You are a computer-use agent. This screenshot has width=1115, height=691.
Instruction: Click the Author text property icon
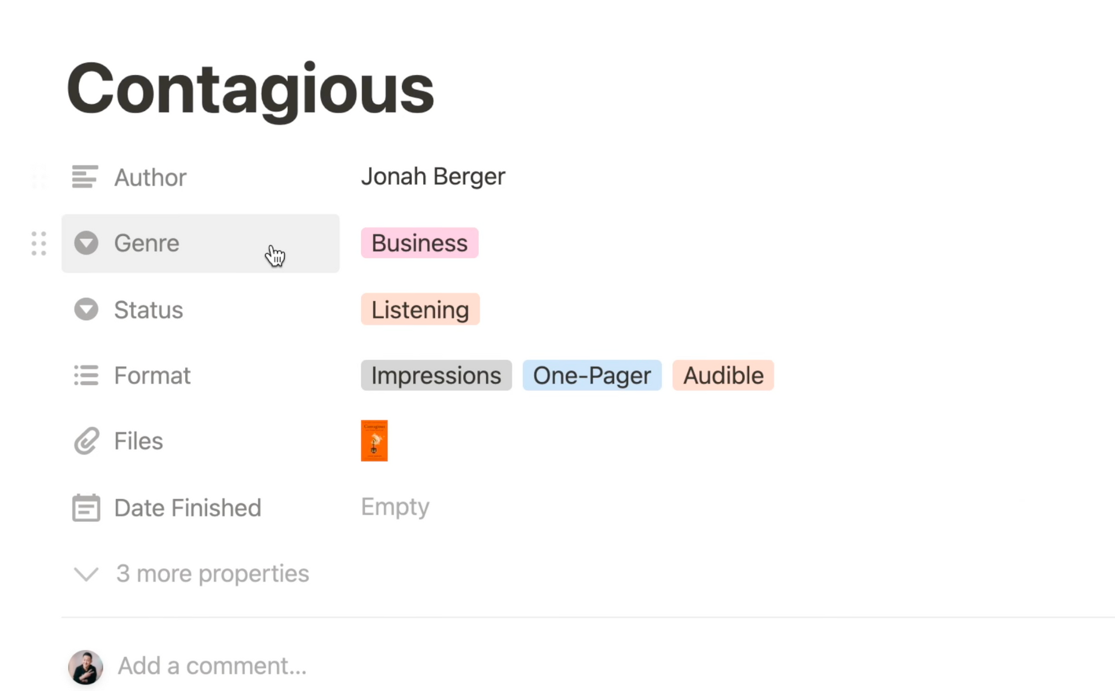point(85,177)
